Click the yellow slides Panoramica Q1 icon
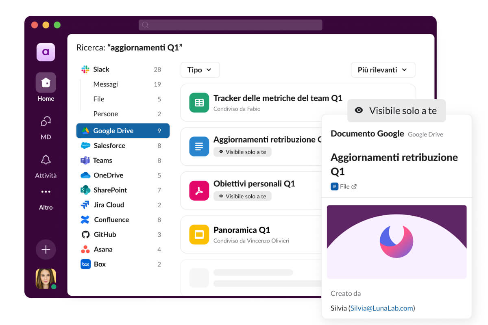 coord(199,234)
